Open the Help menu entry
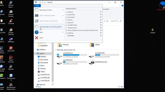The image size is (165, 92). (49, 32)
